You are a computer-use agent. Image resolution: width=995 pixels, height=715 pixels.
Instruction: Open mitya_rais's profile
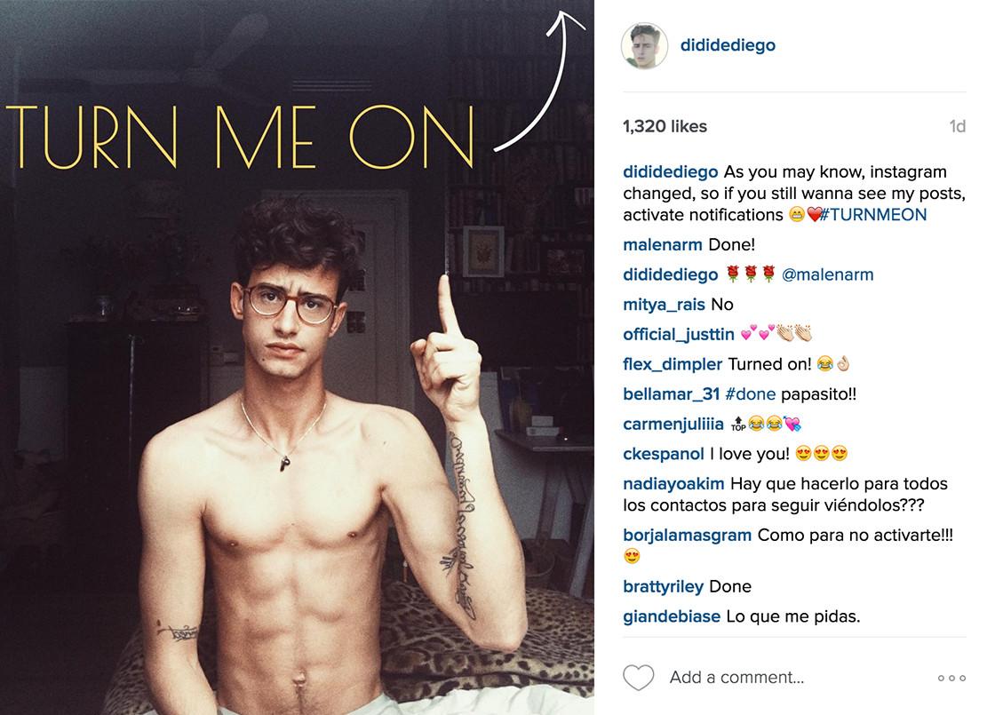pyautogui.click(x=664, y=305)
